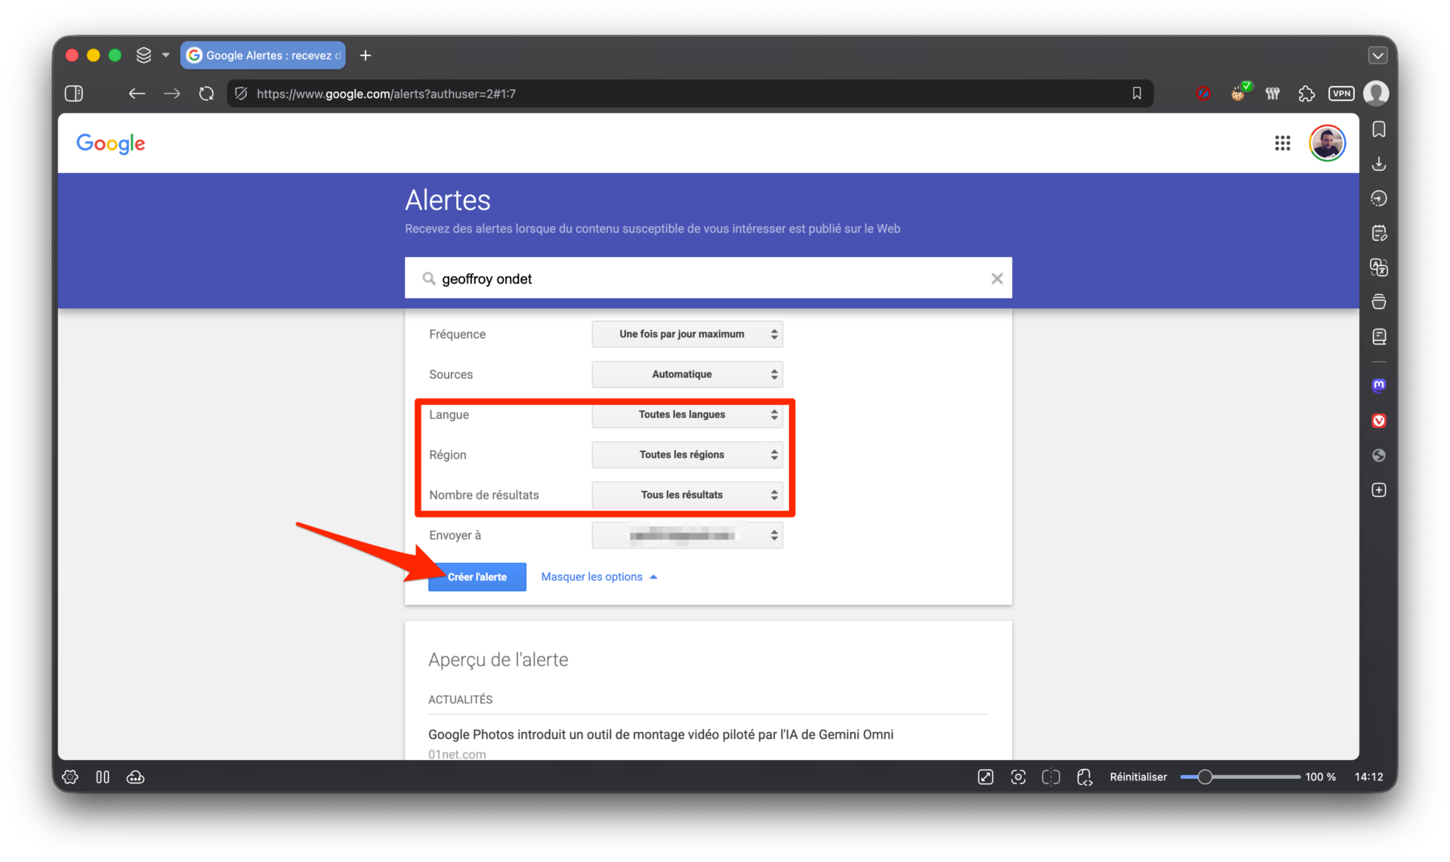1450x862 pixels.
Task: Go forward with the right arrow
Action: pos(172,94)
